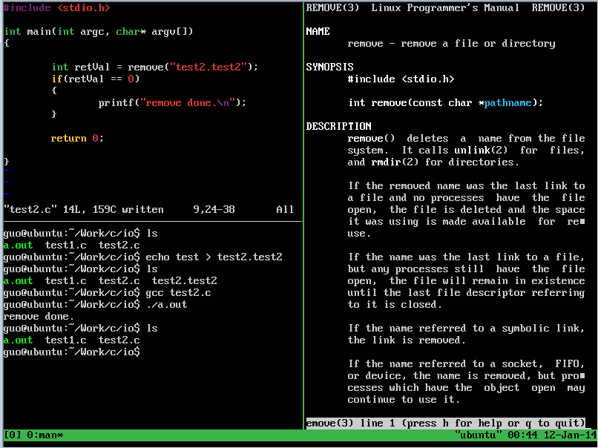Click the man pager status line 'press h for help'
The width and height of the screenshot is (598, 448).
coord(445,424)
